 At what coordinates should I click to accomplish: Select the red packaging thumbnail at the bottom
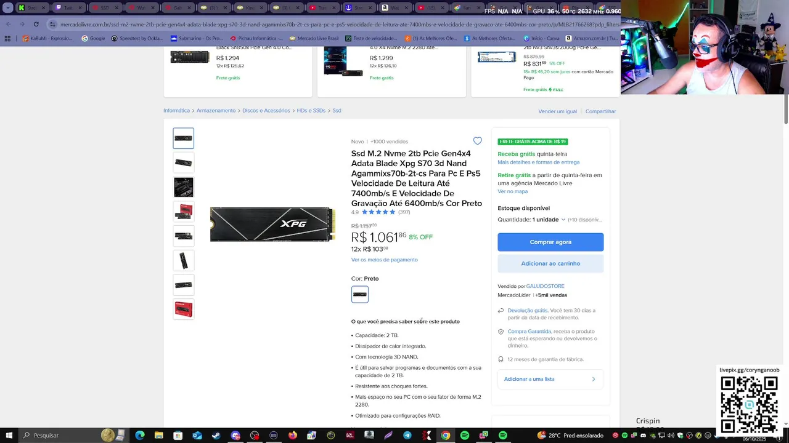[183, 309]
